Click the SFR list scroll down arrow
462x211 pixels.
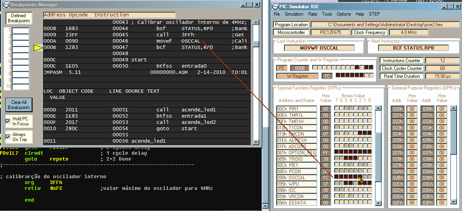pyautogui.click(x=378, y=203)
